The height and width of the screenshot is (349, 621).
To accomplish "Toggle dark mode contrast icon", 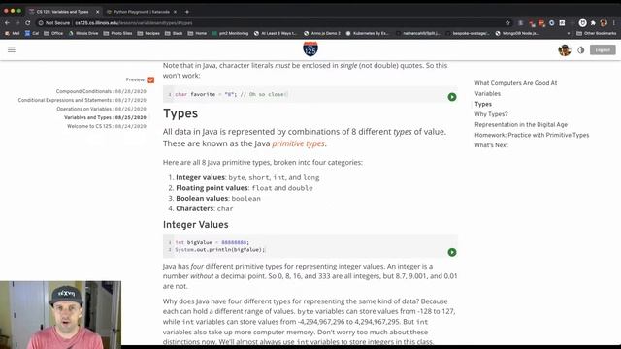I will [x=580, y=50].
